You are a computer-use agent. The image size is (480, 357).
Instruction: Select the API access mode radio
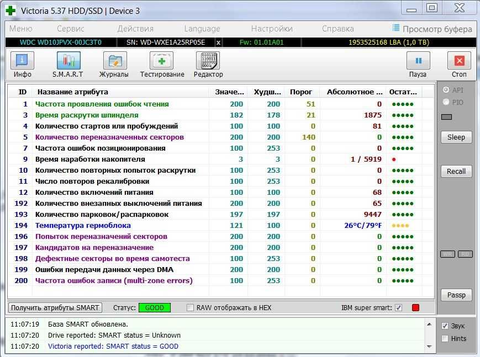point(446,89)
